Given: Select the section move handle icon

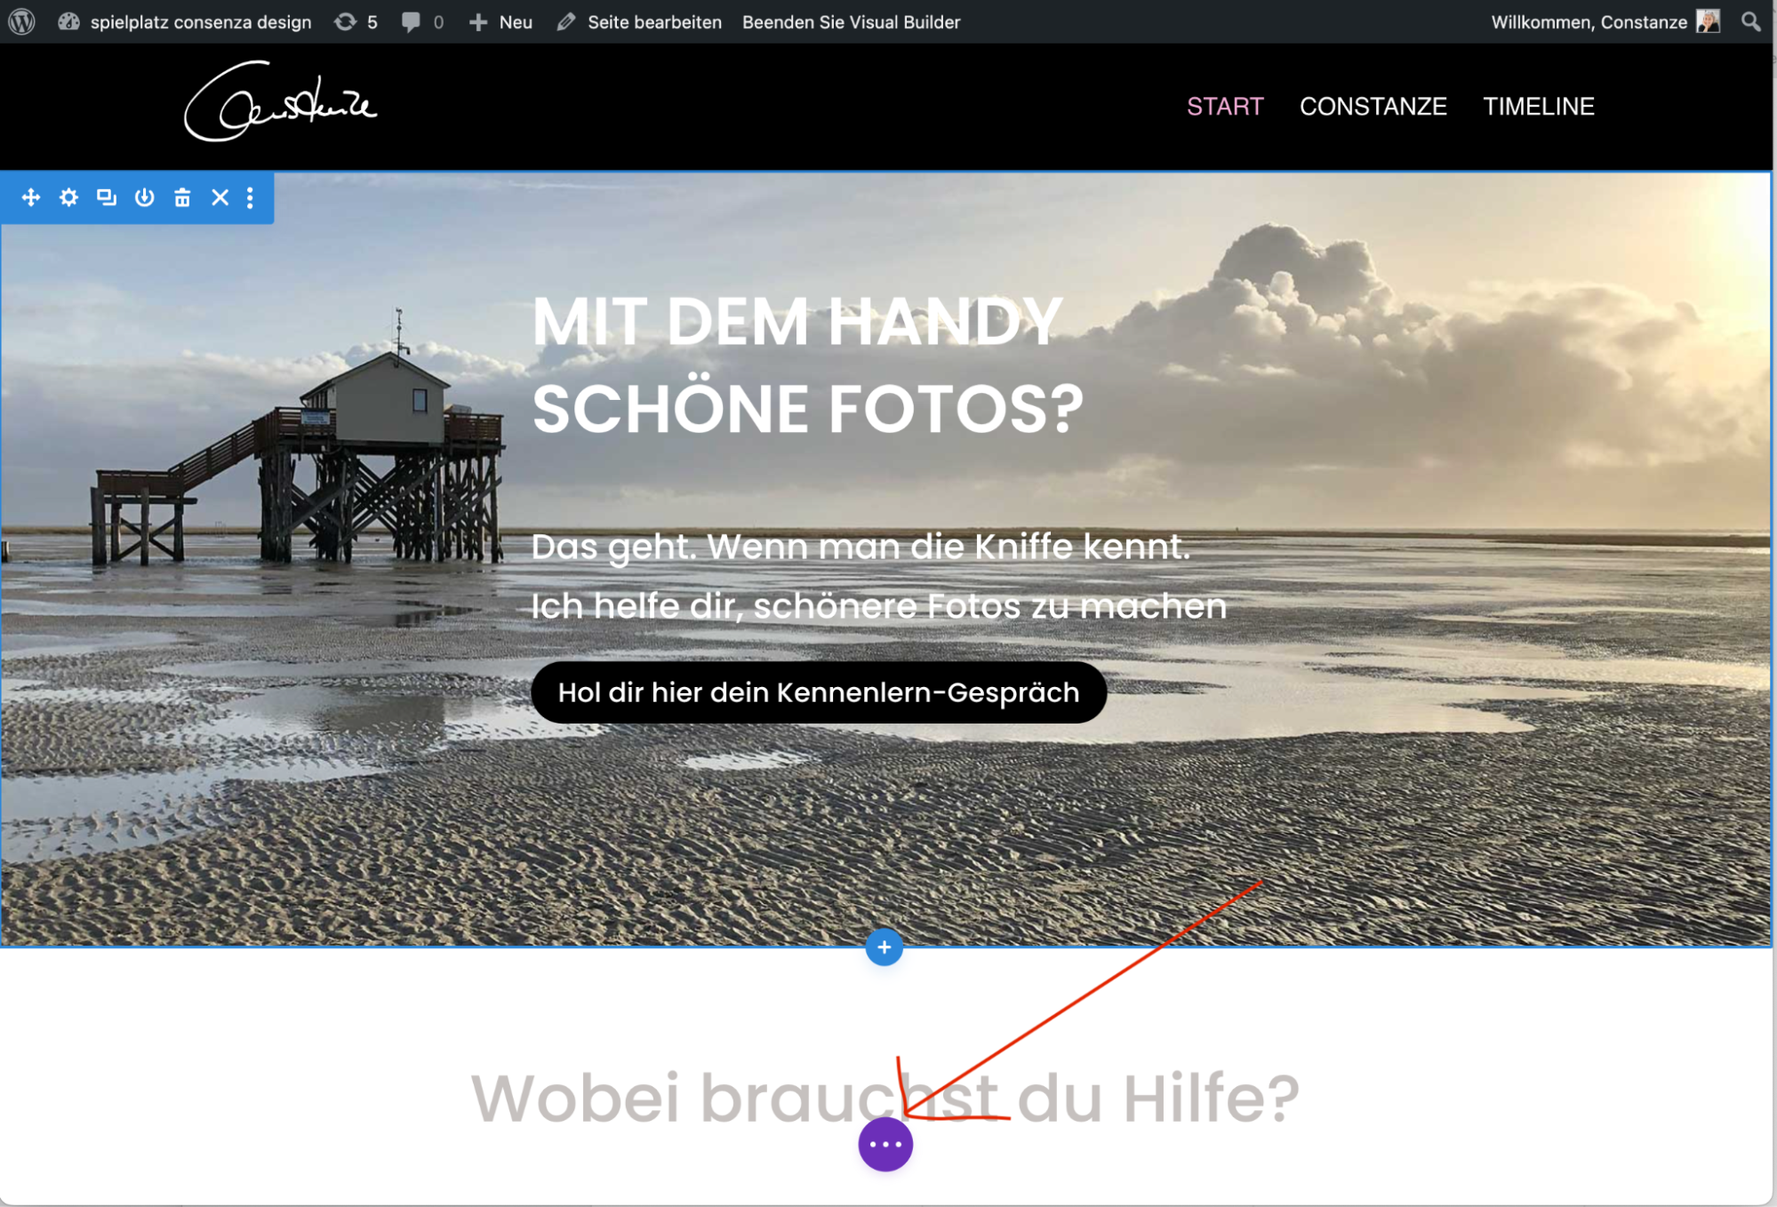Looking at the screenshot, I should pos(31,197).
